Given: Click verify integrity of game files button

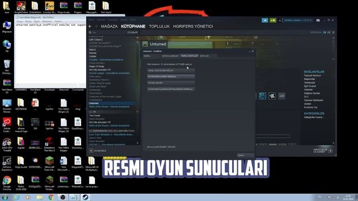Looking at the screenshot, I should click(x=171, y=89).
